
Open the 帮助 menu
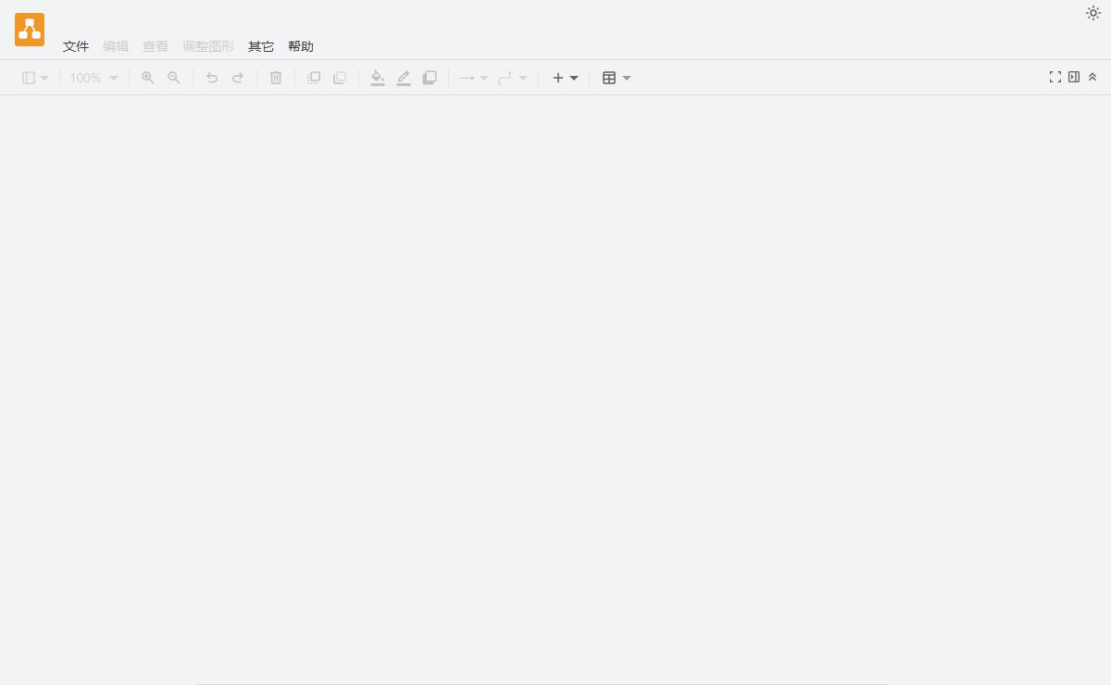pos(301,46)
